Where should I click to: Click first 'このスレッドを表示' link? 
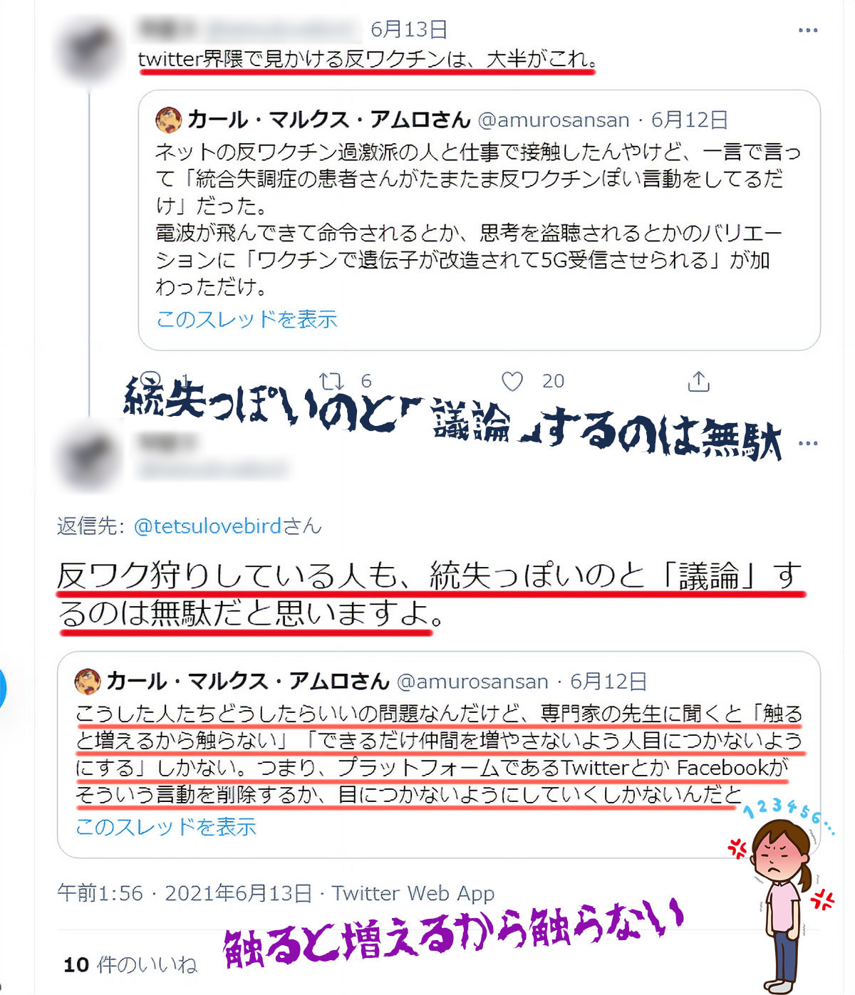click(247, 319)
